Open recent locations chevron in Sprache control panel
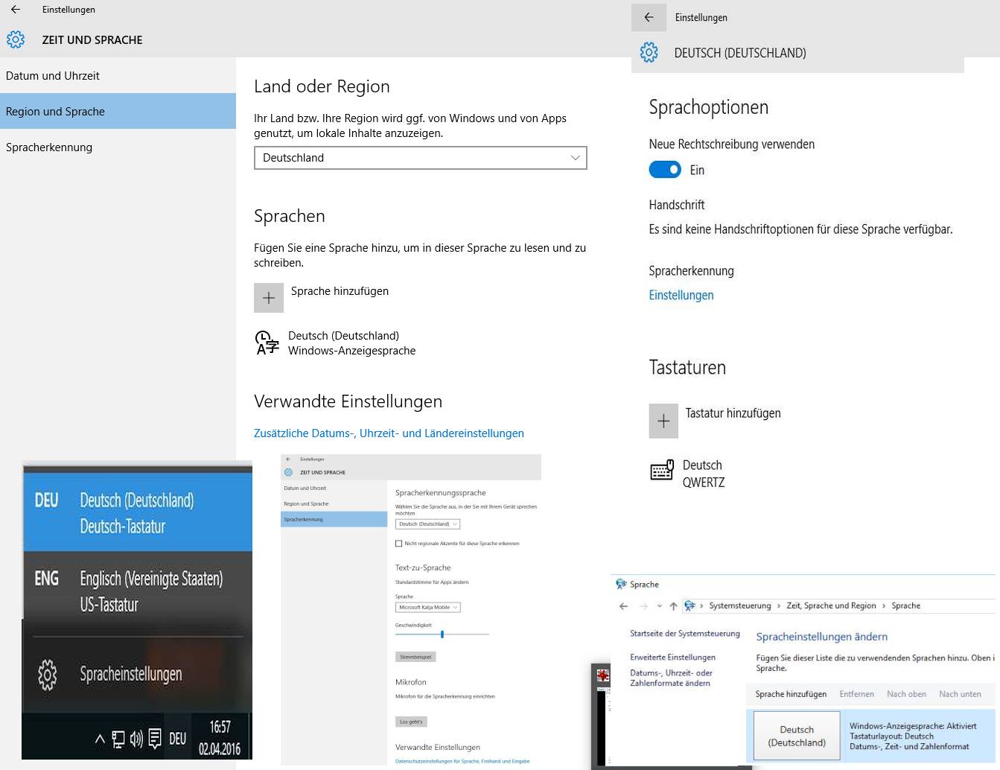Screen dimensions: 1000x770 click(x=660, y=606)
